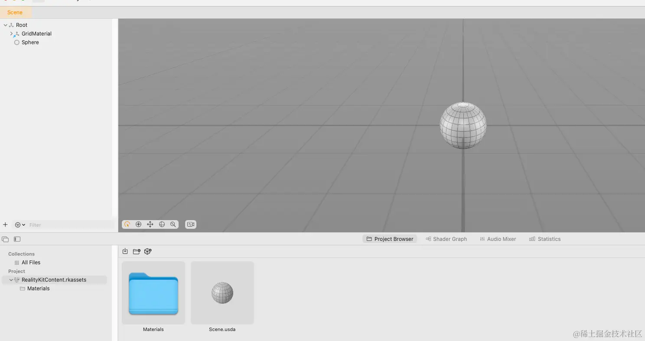
Task: Open the Audio Mixer tab
Action: (x=498, y=239)
